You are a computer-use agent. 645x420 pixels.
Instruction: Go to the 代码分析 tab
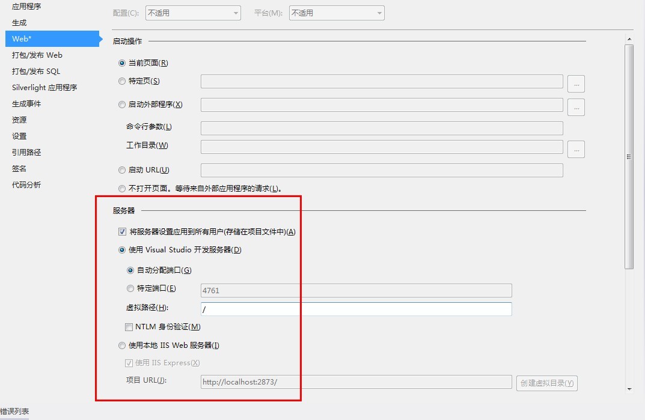(26, 184)
